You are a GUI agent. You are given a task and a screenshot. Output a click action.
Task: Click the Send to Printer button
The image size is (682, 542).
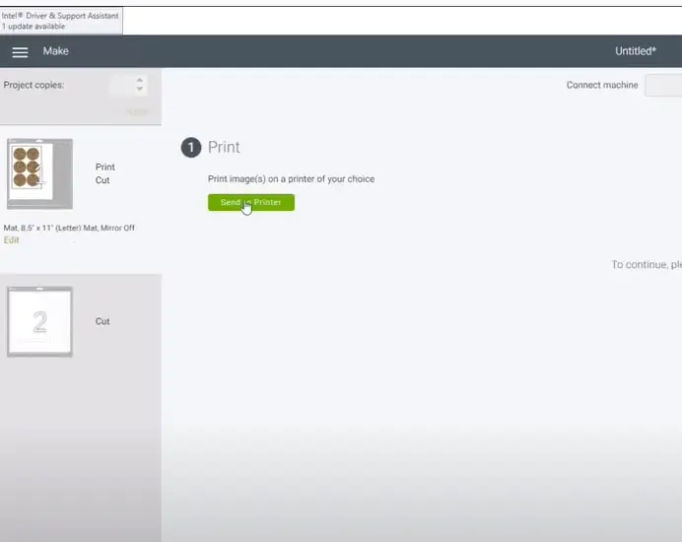click(250, 202)
